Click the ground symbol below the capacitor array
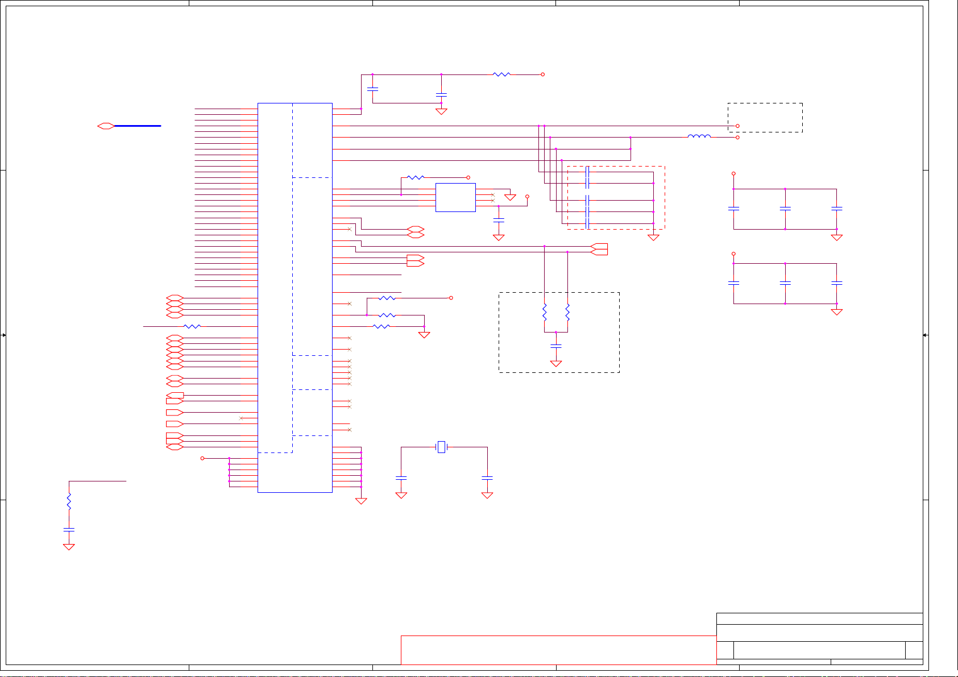This screenshot has width=958, height=677. point(653,237)
